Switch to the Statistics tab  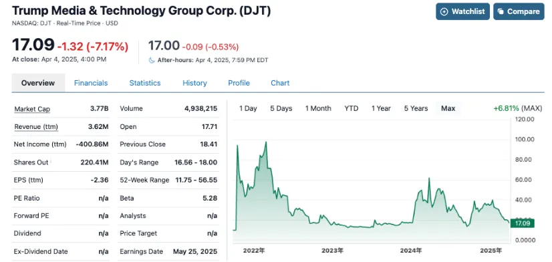point(145,83)
